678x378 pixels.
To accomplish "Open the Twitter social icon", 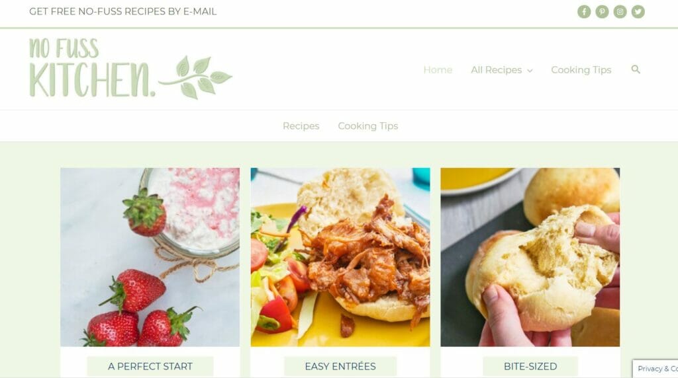I will coord(638,12).
